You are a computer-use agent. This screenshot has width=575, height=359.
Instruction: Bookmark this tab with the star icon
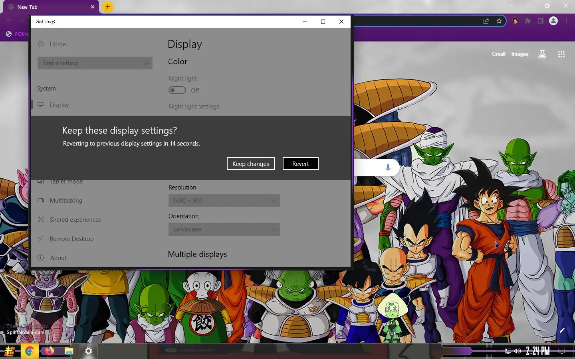(499, 21)
